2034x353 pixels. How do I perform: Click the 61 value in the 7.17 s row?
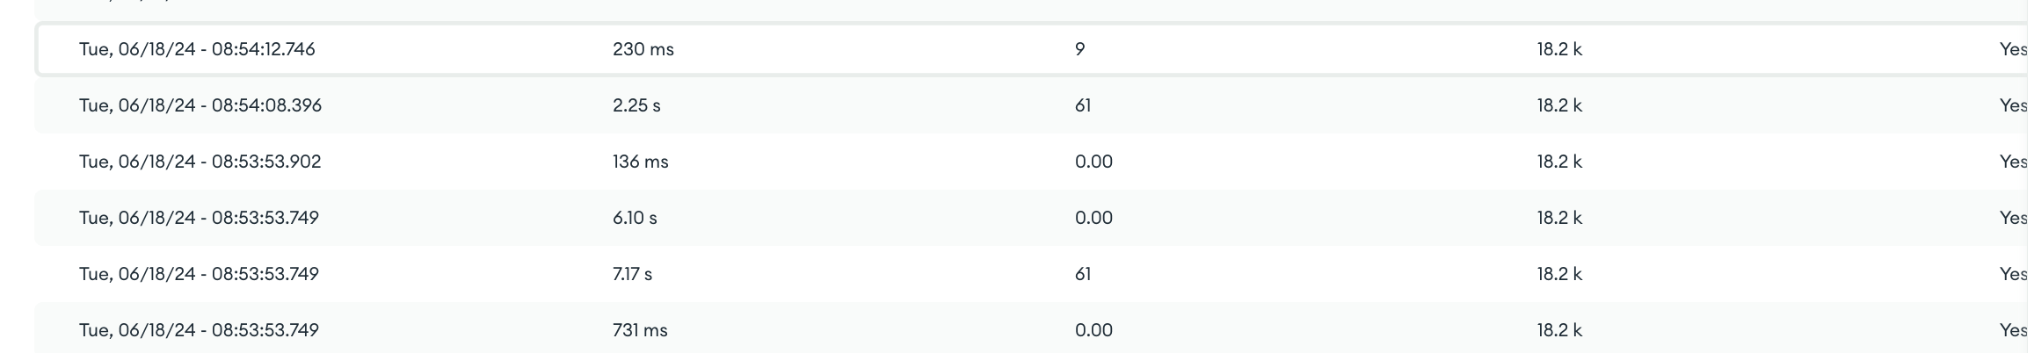click(x=1082, y=274)
